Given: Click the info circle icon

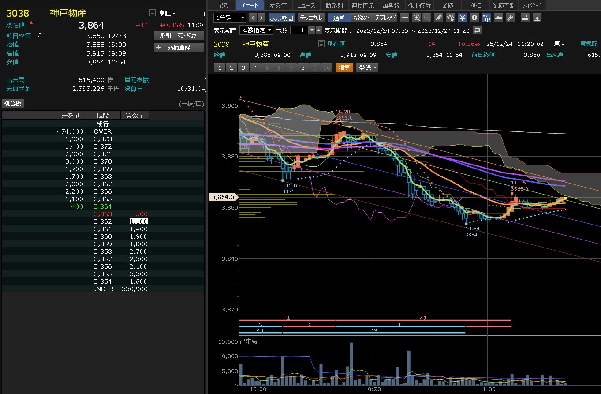Looking at the screenshot, I should click(x=474, y=18).
